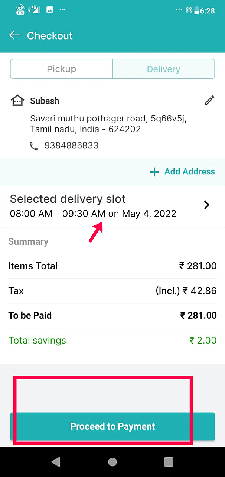The image size is (225, 477).
Task: Tap the Total savings row
Action: [x=112, y=340]
